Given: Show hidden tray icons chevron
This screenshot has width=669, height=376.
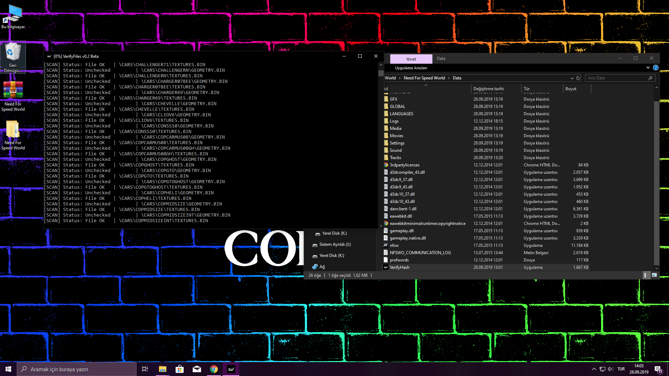Looking at the screenshot, I should click(594, 369).
